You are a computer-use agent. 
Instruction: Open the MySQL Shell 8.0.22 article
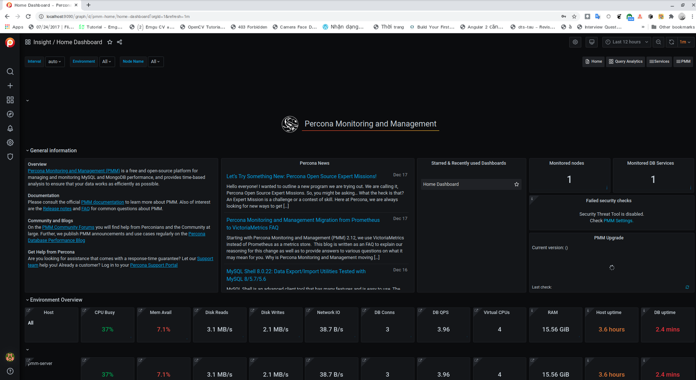click(296, 275)
